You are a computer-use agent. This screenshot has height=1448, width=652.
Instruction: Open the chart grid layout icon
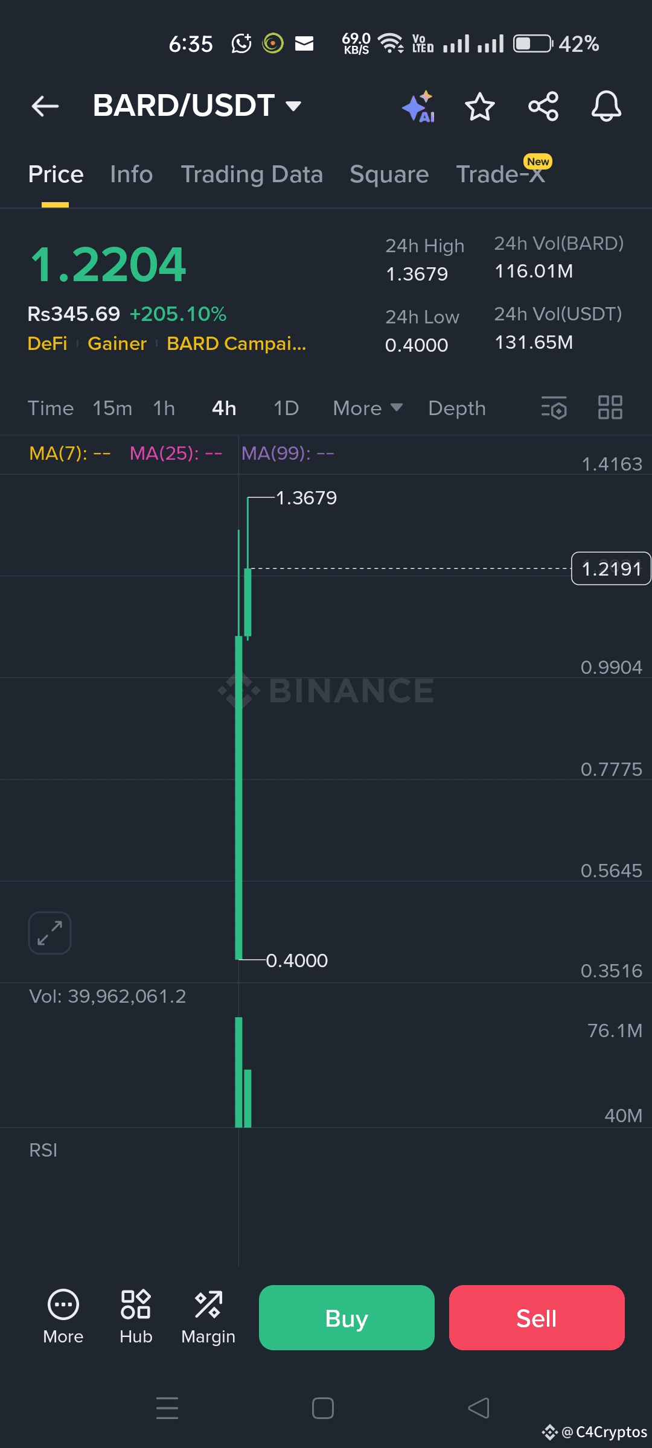pyautogui.click(x=610, y=408)
